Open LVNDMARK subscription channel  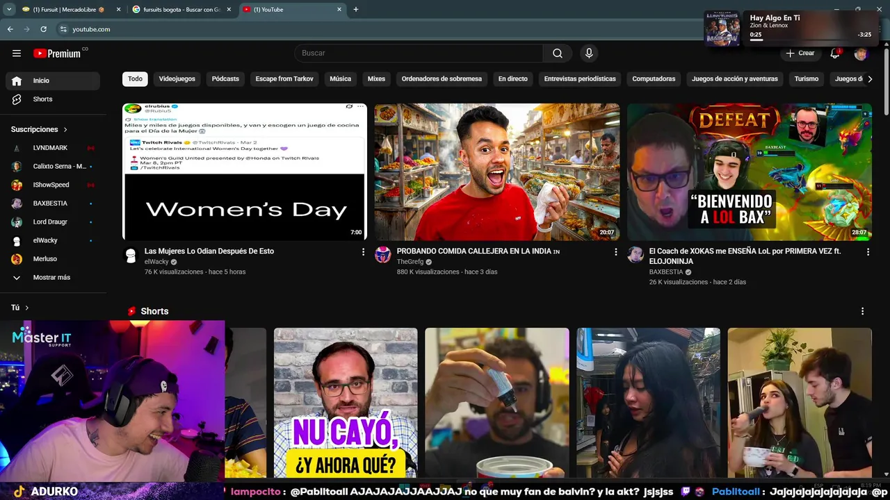(53, 148)
